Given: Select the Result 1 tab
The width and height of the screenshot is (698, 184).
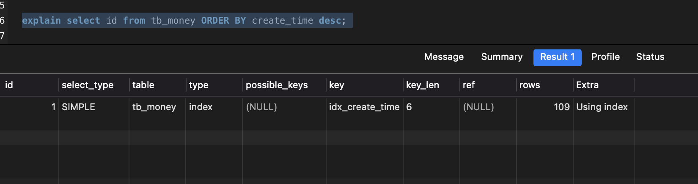Looking at the screenshot, I should [557, 57].
